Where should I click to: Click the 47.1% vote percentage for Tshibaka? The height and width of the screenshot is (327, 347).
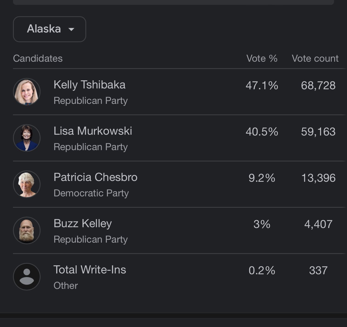(262, 85)
